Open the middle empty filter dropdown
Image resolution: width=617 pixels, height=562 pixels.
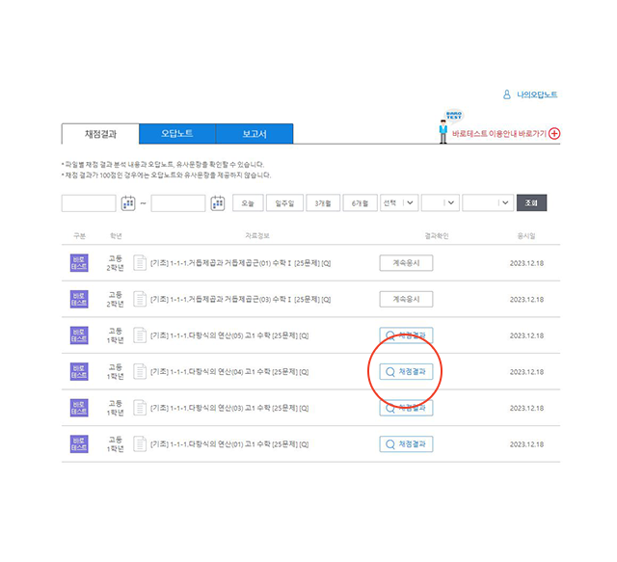pyautogui.click(x=441, y=203)
